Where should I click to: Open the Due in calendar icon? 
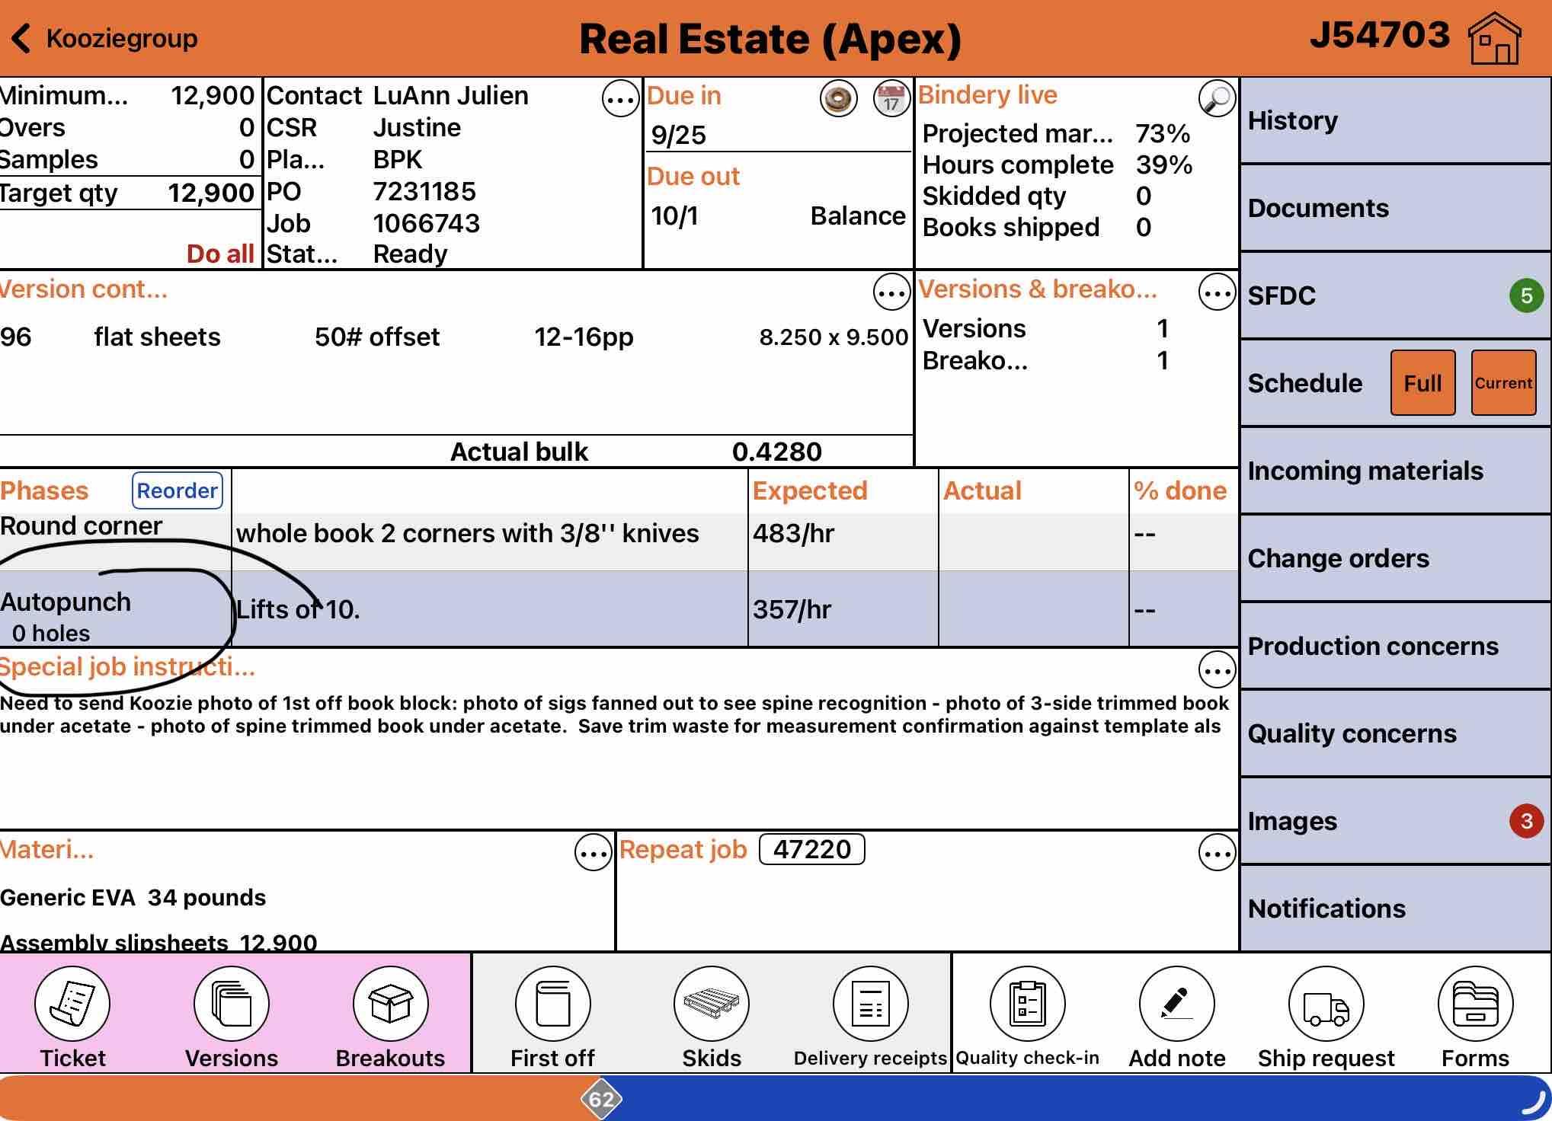(x=891, y=99)
